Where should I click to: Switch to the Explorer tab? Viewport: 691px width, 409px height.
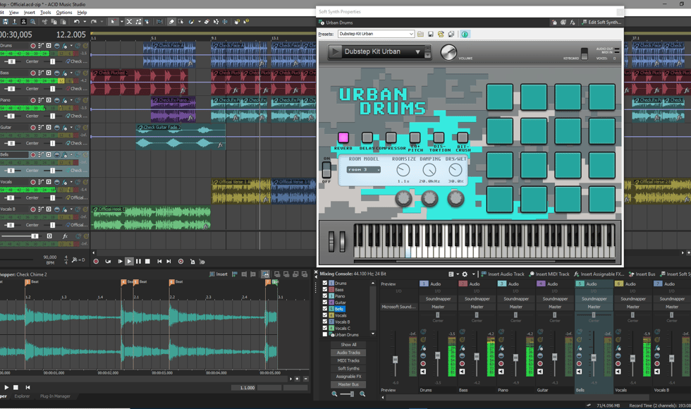(x=22, y=396)
